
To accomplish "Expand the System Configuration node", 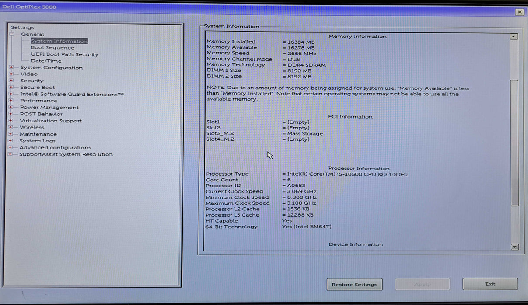I will pos(11,68).
